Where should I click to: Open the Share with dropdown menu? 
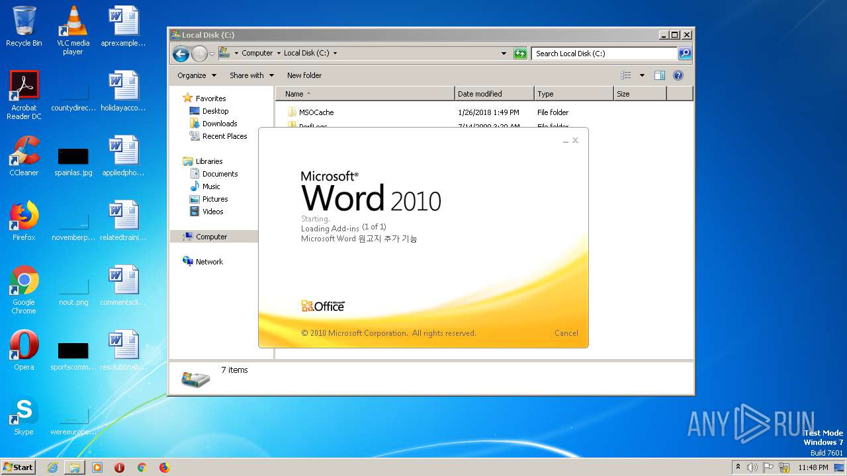click(251, 75)
